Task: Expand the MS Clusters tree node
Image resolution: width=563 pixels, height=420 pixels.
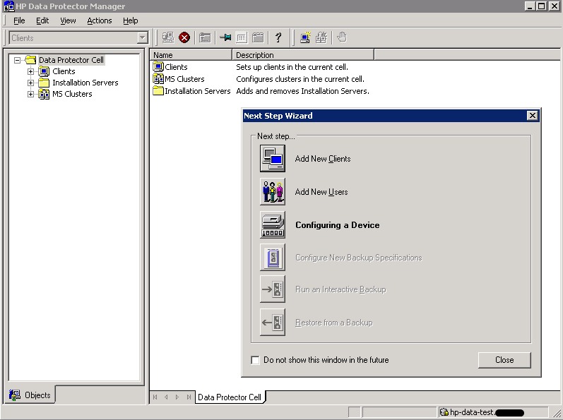Action: (x=30, y=94)
